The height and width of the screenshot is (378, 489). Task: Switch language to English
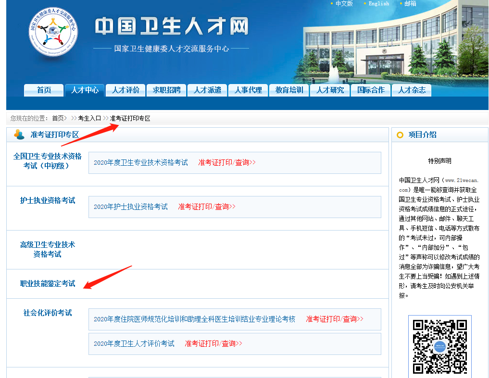(378, 3)
